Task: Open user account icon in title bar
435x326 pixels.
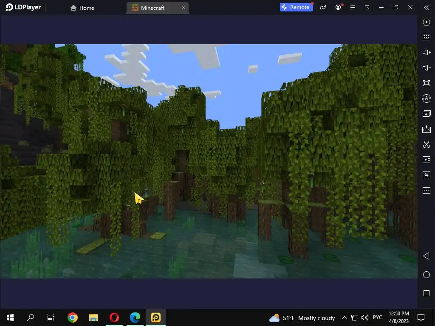Action: point(338,8)
